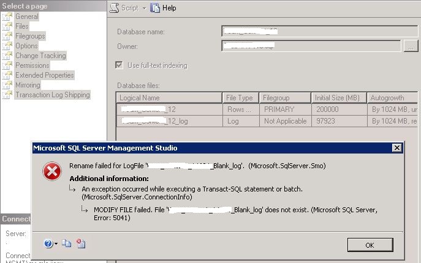The image size is (421, 263).
Task: Click the Logical Name column header
Action: point(169,98)
